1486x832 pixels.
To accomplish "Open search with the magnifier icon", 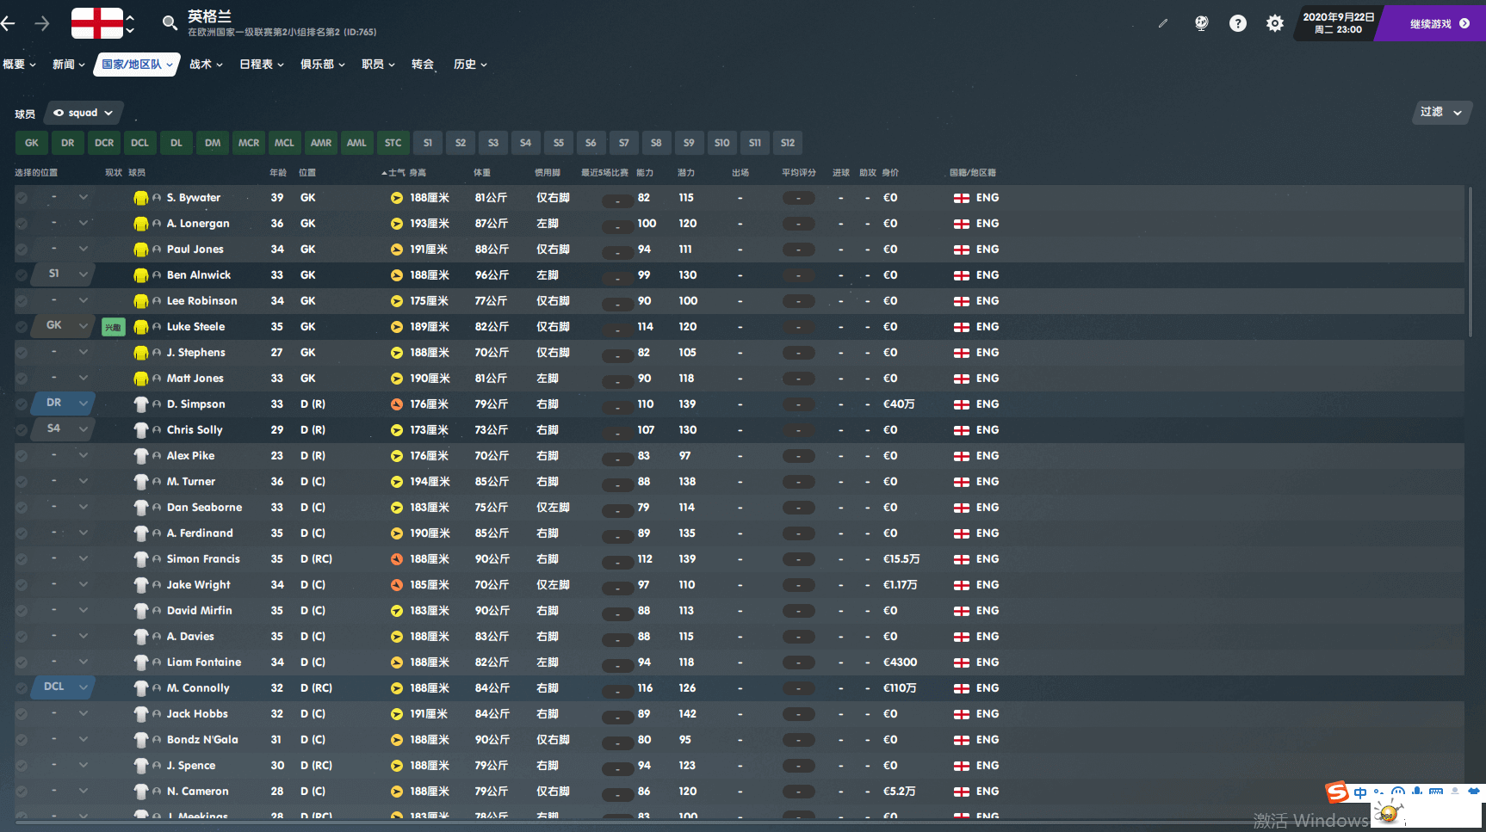I will click(170, 23).
